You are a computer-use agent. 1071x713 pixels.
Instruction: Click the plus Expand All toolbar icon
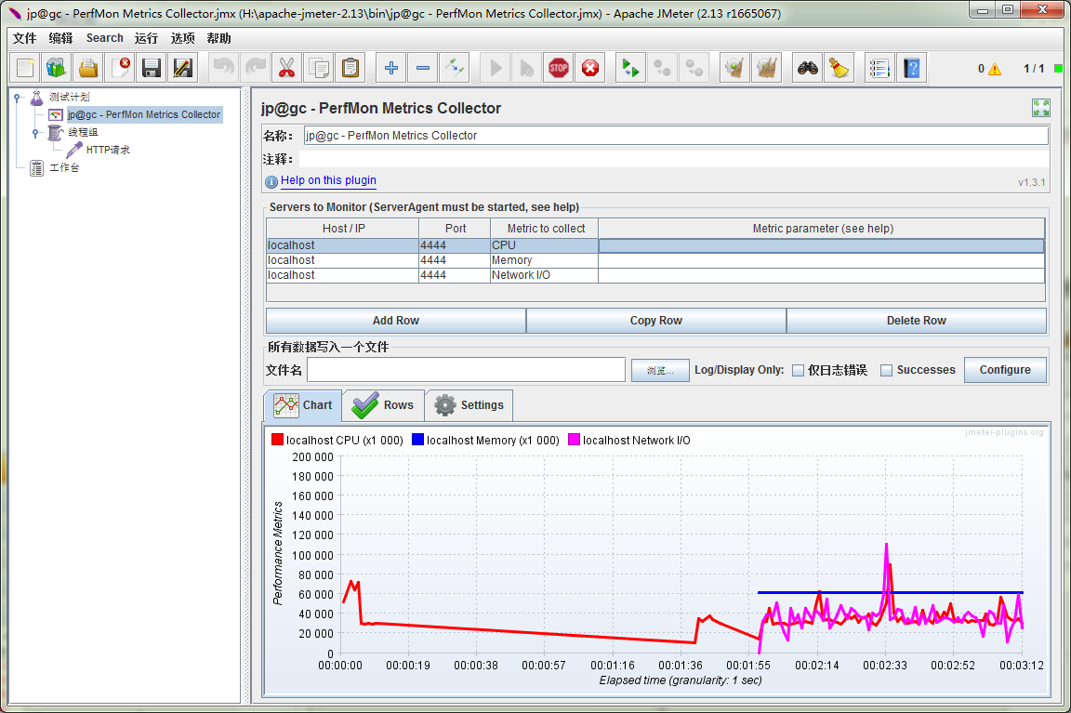coord(391,68)
